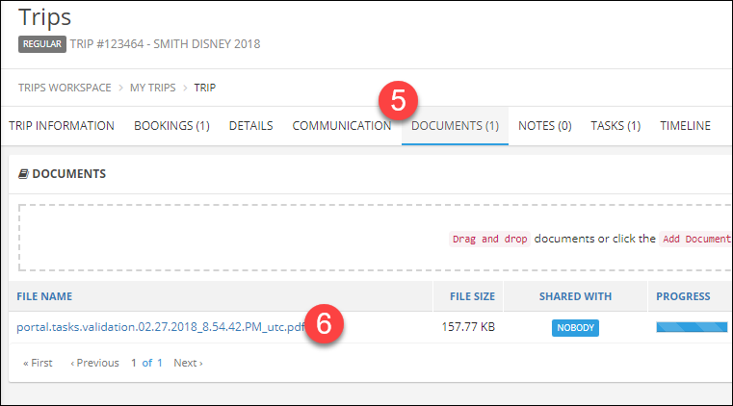Go to First page in pagination

pos(39,363)
